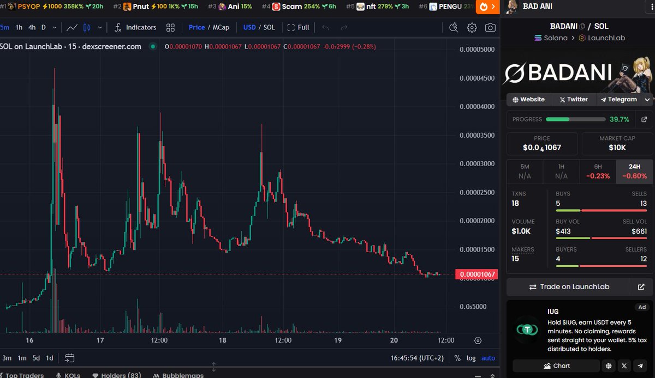Switch chart denomination to SOL
The height and width of the screenshot is (378, 655).
click(x=269, y=27)
